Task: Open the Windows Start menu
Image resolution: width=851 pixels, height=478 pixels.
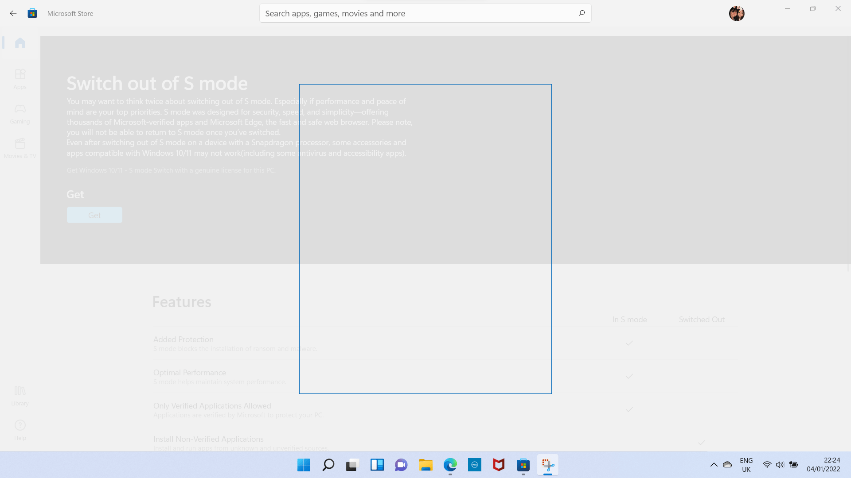Action: pos(304,465)
